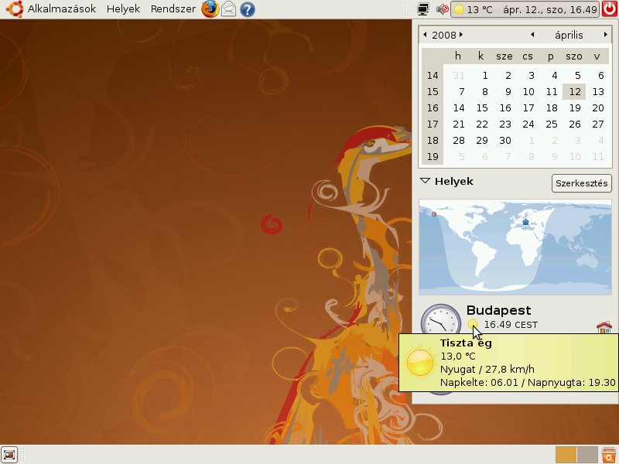The image size is (619, 464).
Task: Open the network monitor tray icon
Action: (x=423, y=9)
